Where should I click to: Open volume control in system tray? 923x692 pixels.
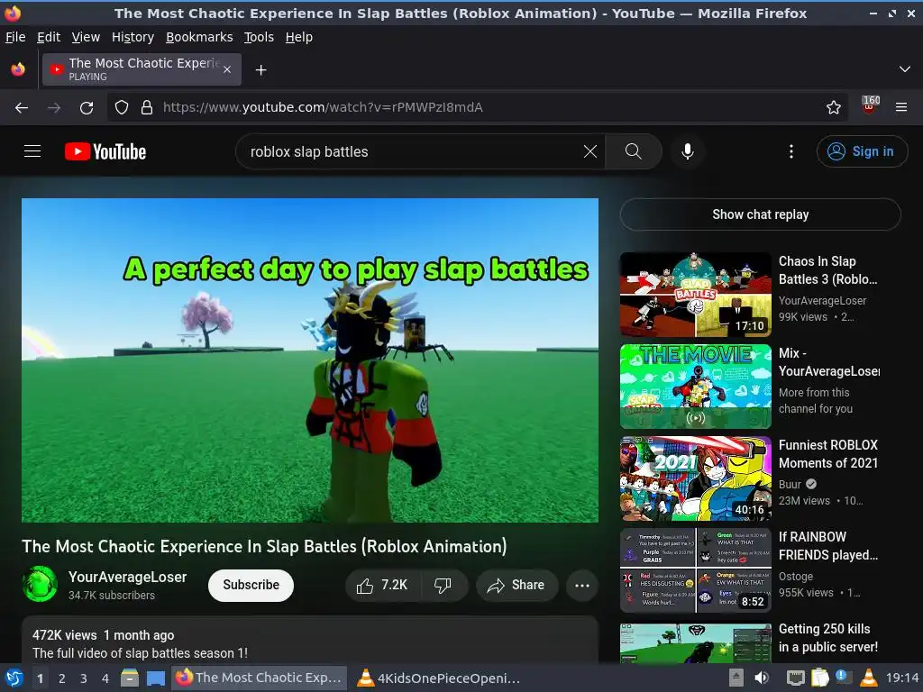(762, 678)
